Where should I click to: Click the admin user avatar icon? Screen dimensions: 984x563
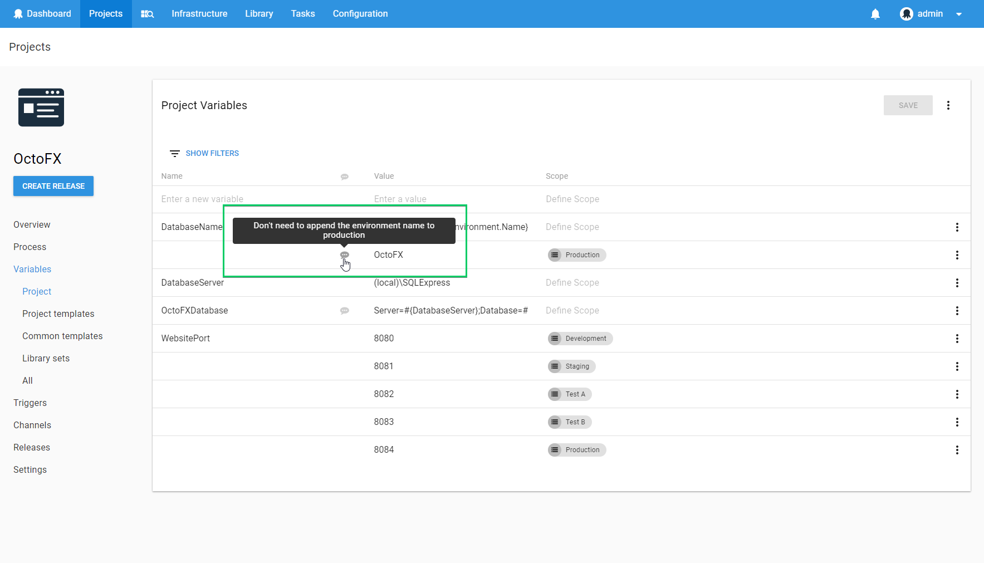click(906, 14)
